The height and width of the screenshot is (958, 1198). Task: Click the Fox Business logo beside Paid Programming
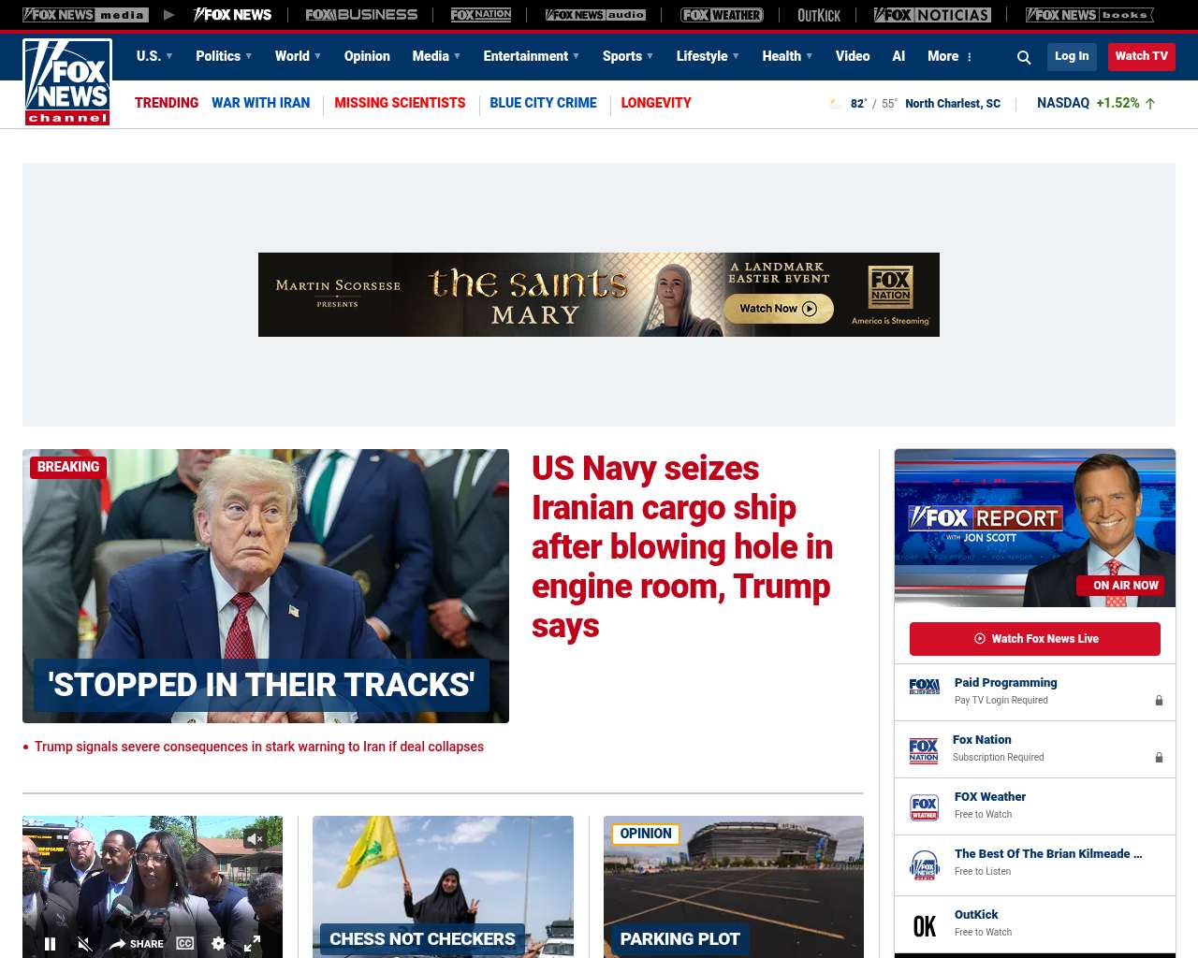tap(925, 687)
